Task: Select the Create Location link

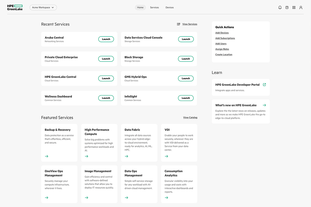Action: 224,55
